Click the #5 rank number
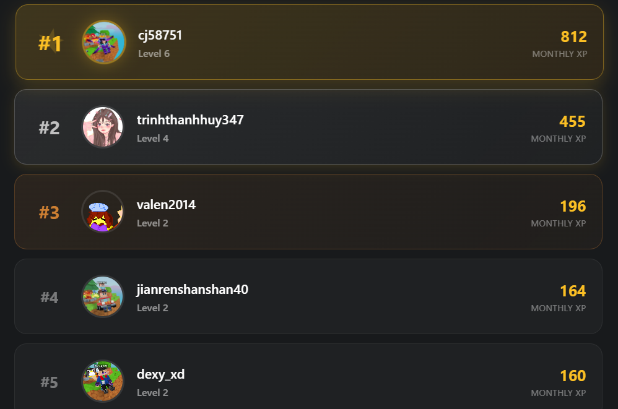Viewport: 618px width, 409px height. (x=50, y=382)
